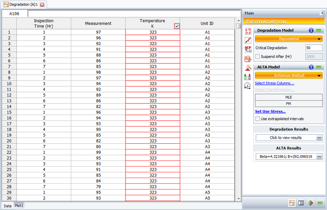Screen dimensions: 327x210
Task: Click the Set Use Stress link
Action: tap(270, 111)
